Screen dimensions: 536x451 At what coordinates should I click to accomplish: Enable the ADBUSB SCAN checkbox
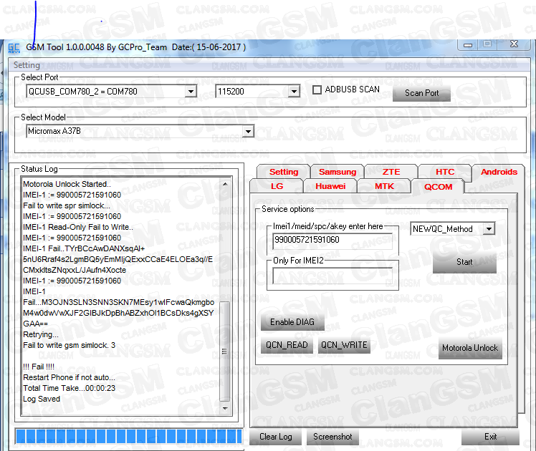317,89
